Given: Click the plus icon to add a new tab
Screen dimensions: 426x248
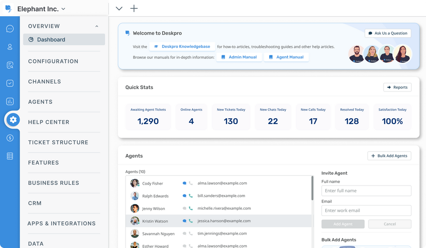Looking at the screenshot, I should pos(134,8).
